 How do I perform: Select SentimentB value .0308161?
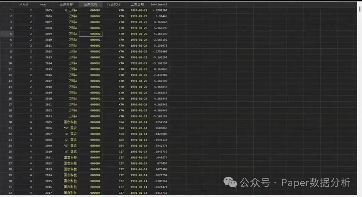coord(161,181)
